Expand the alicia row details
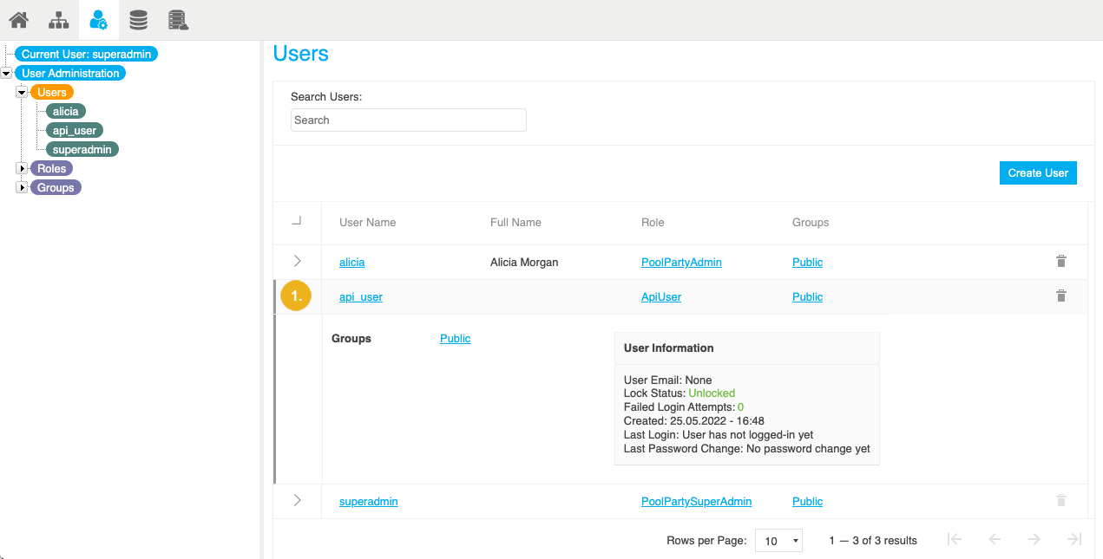 click(297, 261)
